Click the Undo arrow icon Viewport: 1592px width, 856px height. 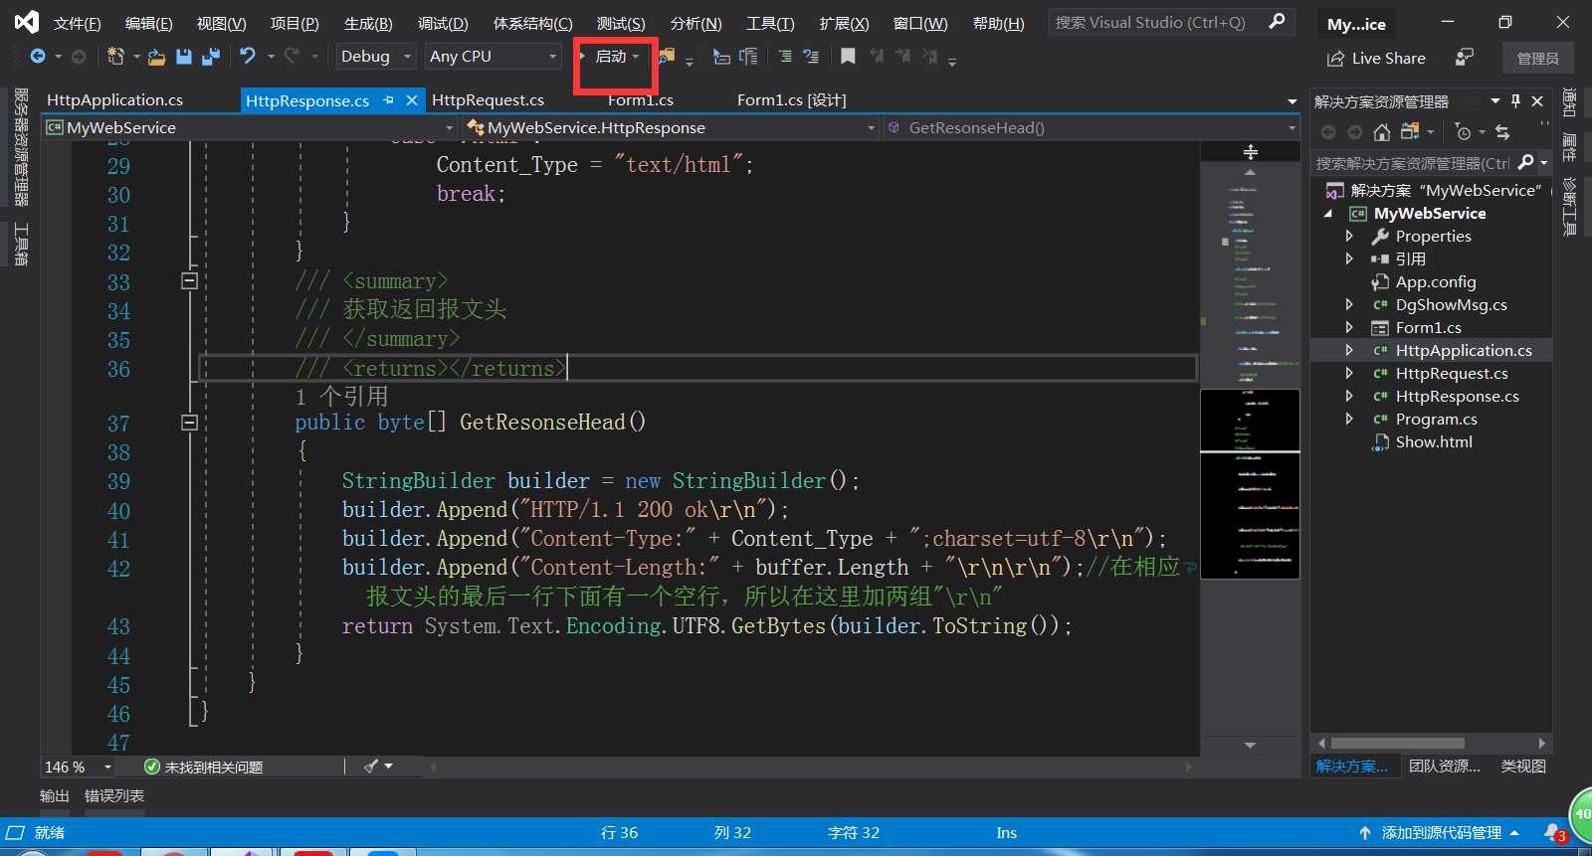coord(248,57)
